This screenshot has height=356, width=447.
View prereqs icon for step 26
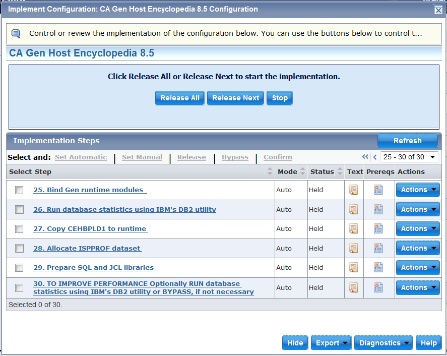point(378,209)
